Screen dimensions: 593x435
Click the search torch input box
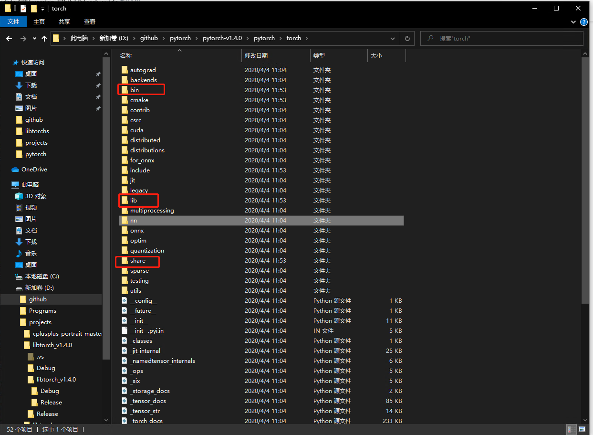pyautogui.click(x=501, y=38)
